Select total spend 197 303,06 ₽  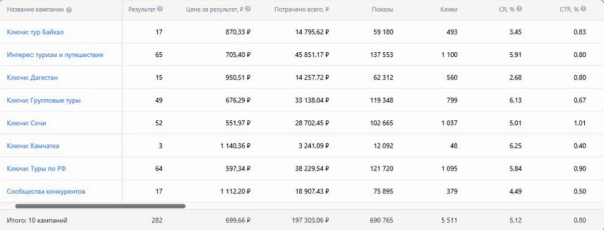click(310, 220)
